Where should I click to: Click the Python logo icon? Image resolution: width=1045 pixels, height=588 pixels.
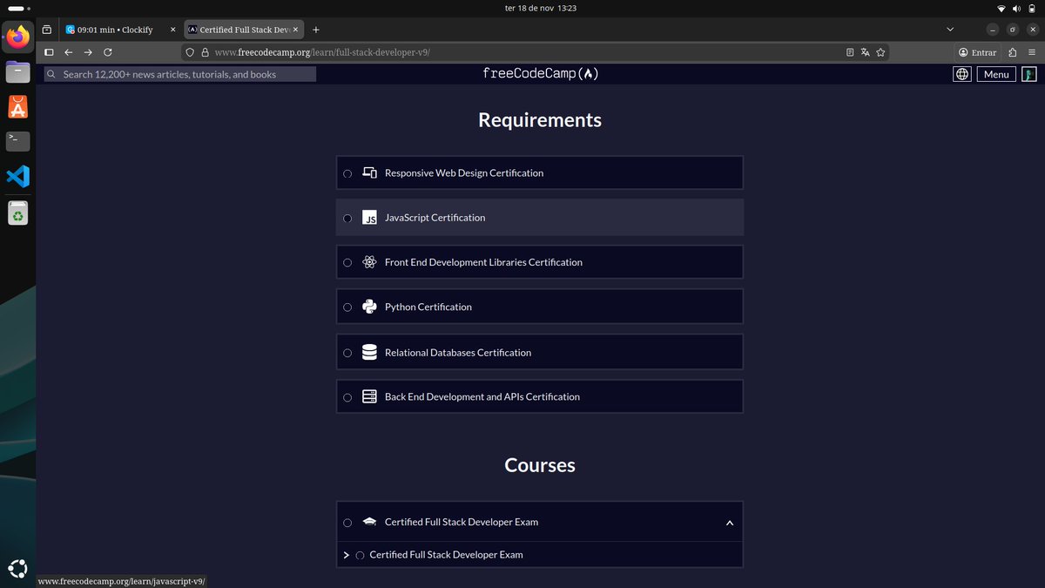point(369,307)
